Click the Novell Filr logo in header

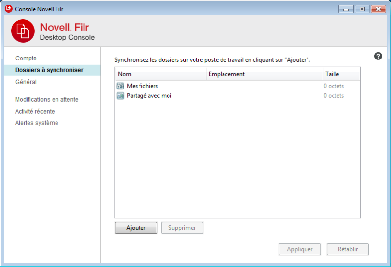point(24,31)
